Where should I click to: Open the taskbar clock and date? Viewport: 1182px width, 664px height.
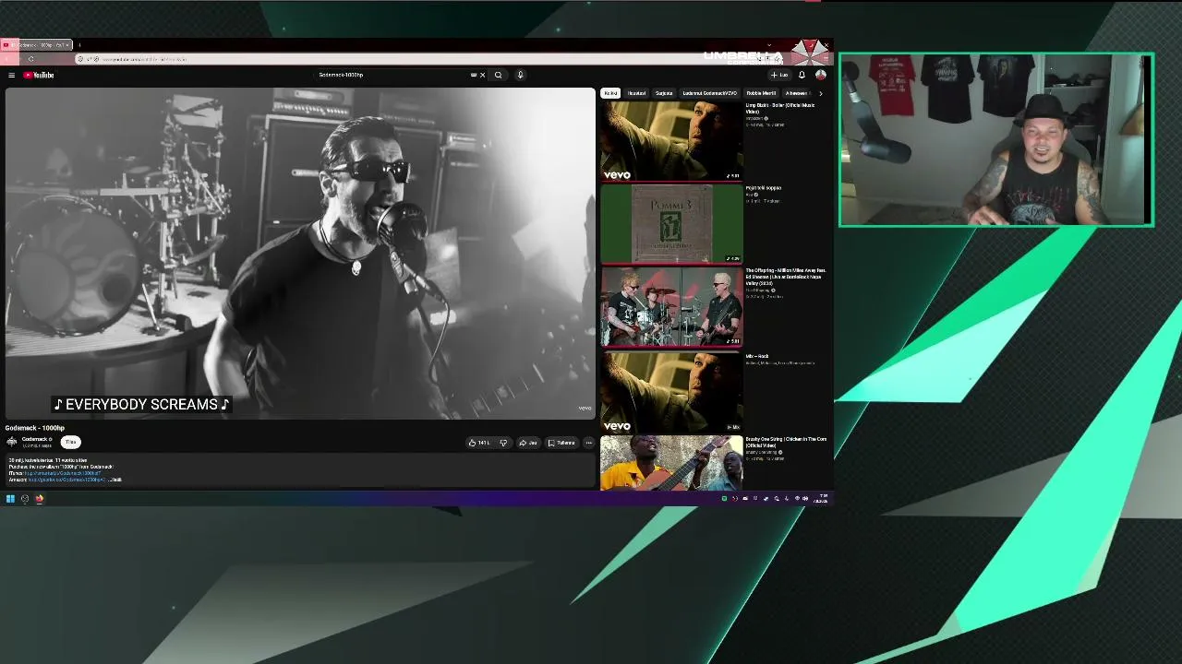821,499
